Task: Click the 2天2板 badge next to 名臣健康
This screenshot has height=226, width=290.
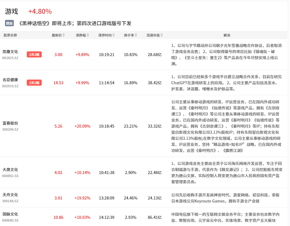Action: 34,83
